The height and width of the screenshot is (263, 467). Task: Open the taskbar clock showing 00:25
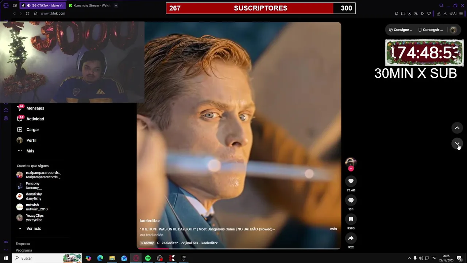(x=446, y=258)
